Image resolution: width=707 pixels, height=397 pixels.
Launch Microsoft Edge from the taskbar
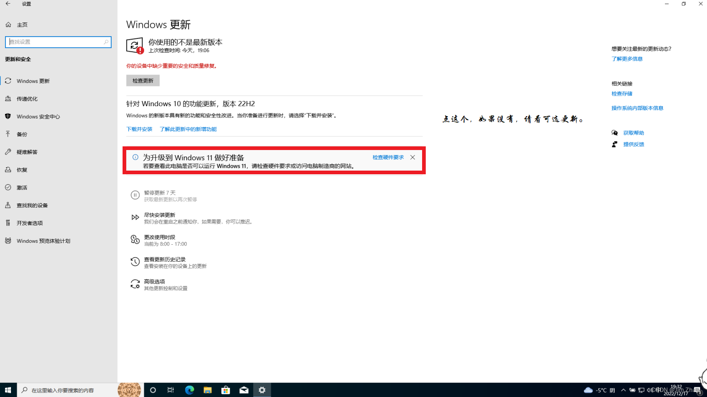[189, 390]
